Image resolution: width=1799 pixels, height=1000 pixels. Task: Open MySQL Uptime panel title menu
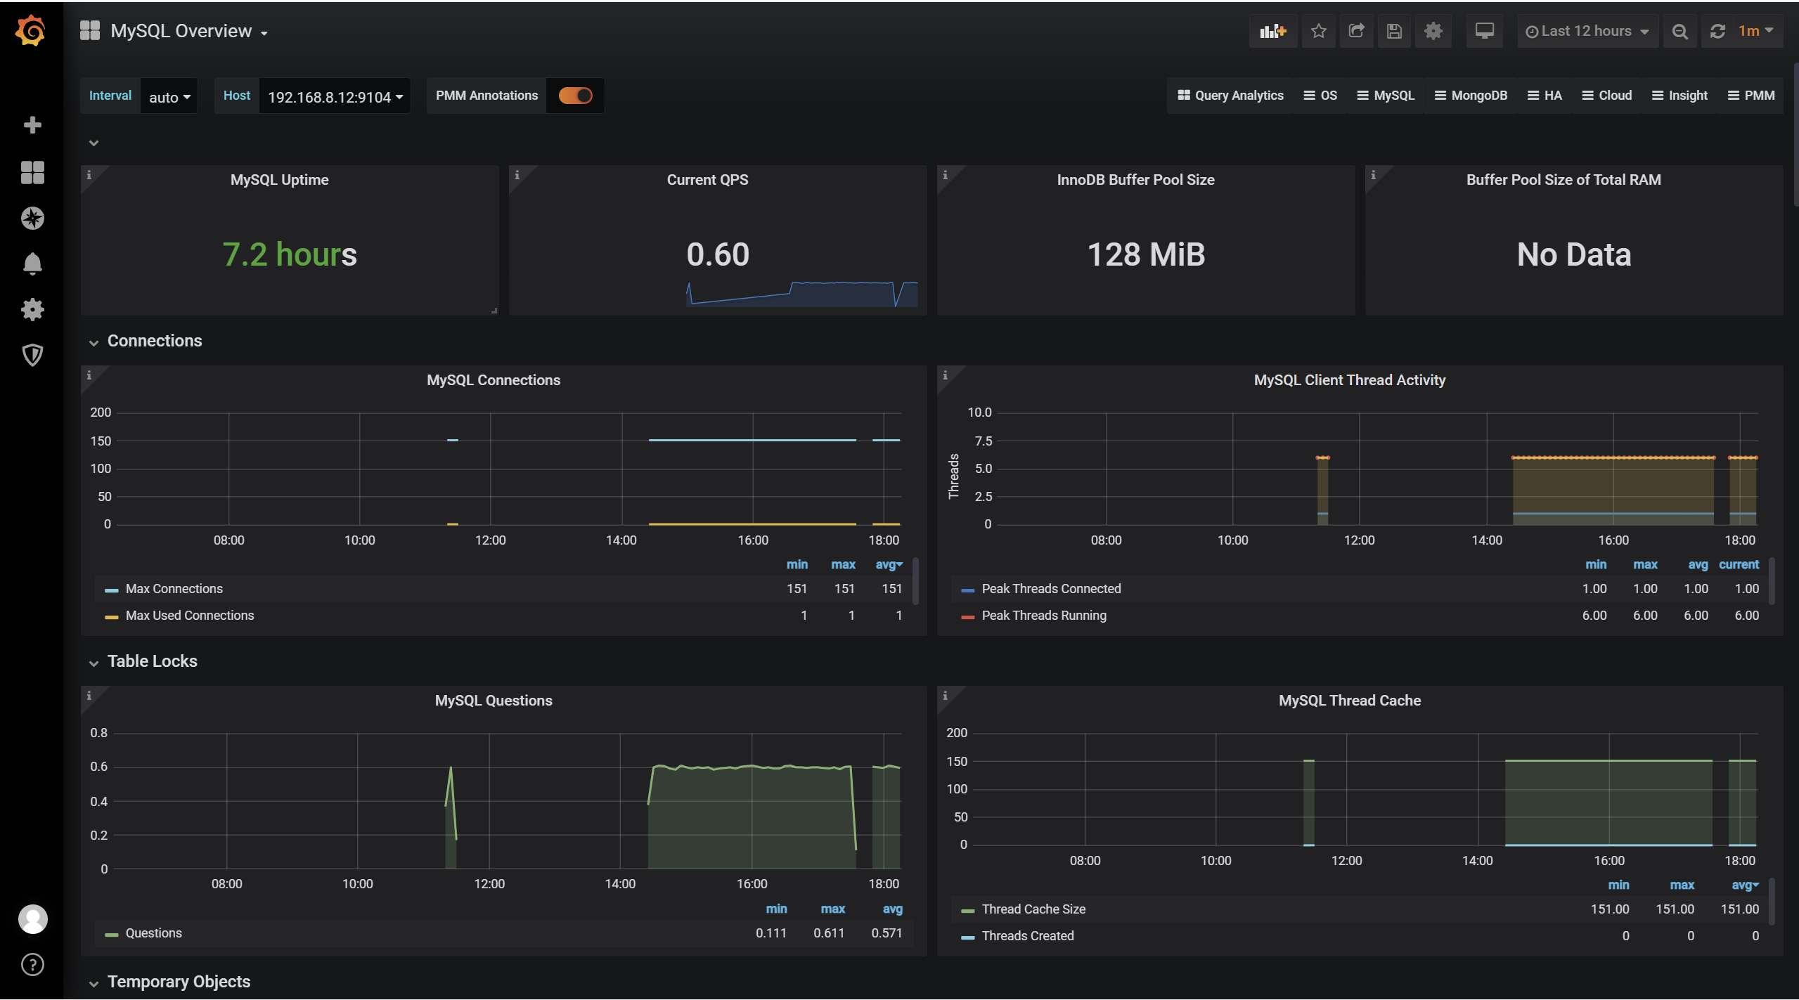(280, 180)
